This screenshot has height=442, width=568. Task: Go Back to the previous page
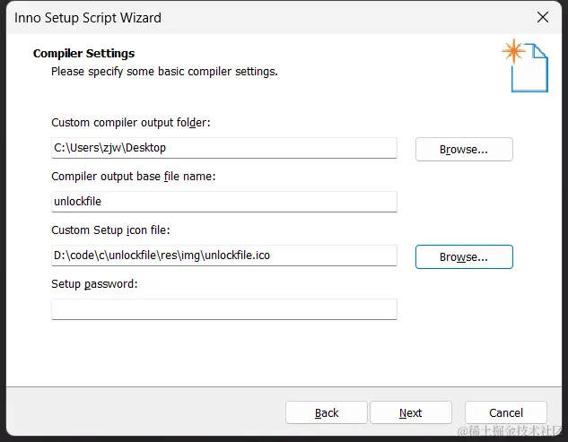327,412
